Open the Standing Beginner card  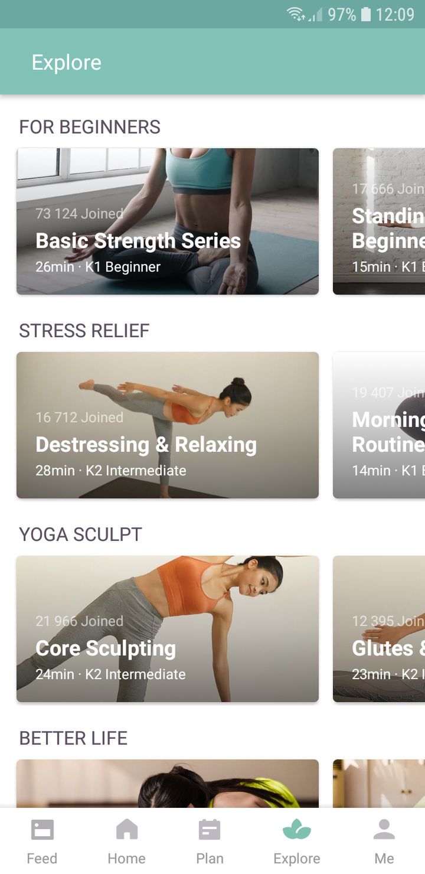point(379,221)
